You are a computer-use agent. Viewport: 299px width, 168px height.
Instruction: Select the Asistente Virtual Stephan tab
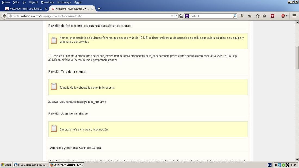pyautogui.click(x=73, y=9)
